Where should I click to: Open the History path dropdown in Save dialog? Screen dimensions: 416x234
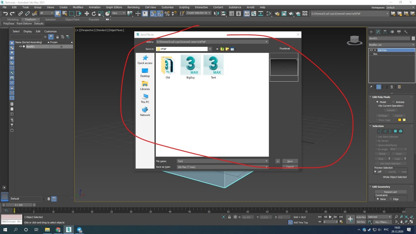pos(266,42)
